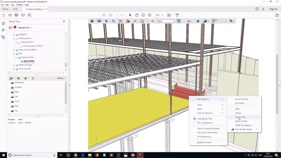Expand the 600mm Diameter node
The width and height of the screenshot is (281, 158).
point(14,65)
